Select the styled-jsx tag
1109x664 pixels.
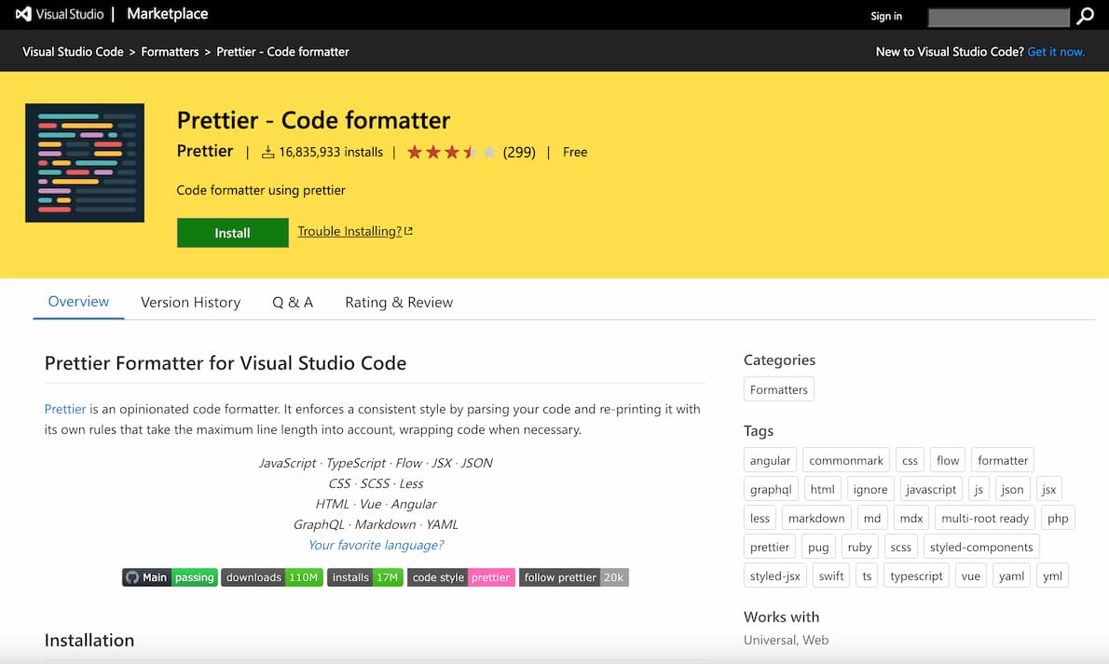pyautogui.click(x=775, y=576)
